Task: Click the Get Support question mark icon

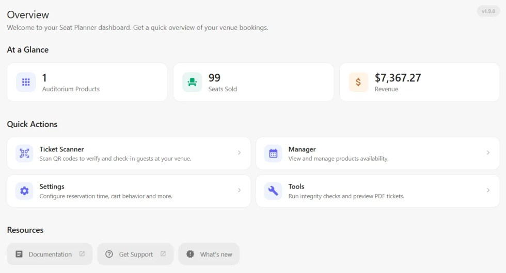Action: pyautogui.click(x=109, y=254)
